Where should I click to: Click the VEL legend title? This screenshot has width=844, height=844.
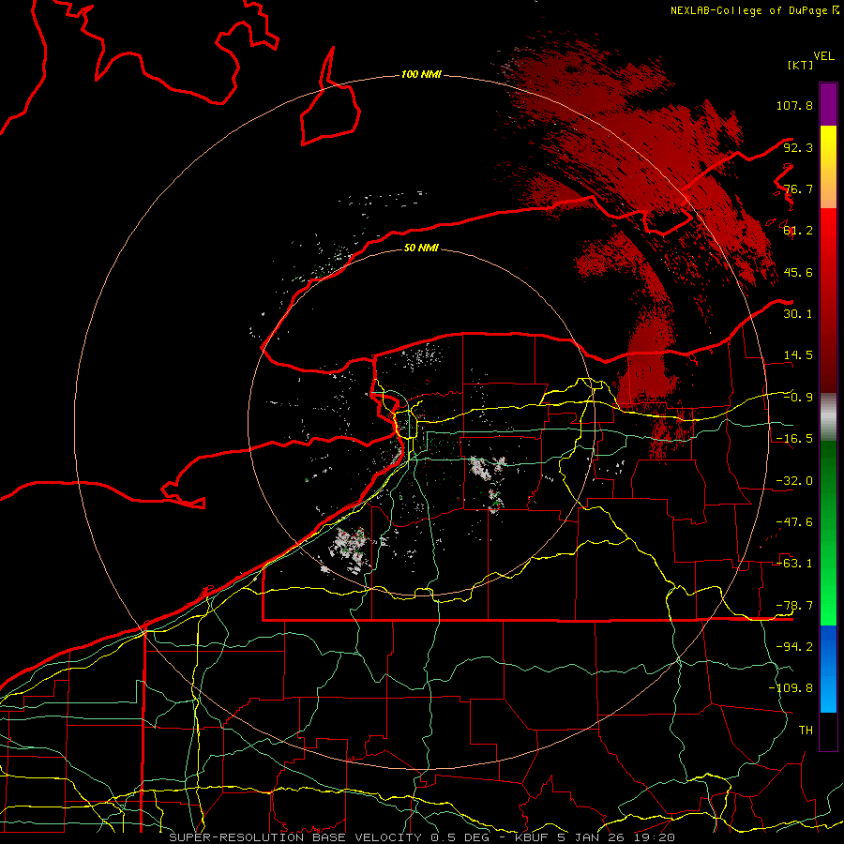pos(823,56)
